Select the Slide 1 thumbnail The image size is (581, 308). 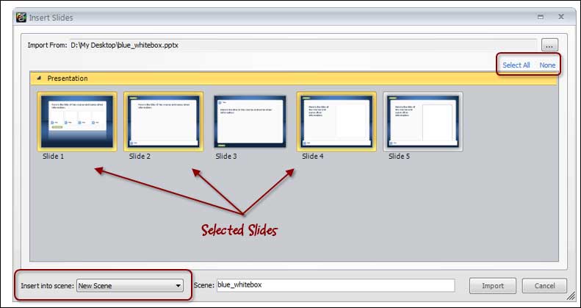77,121
